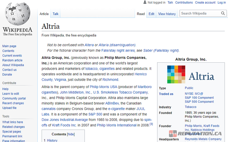Open the Saber (Fate/stay night) link

click(x=161, y=51)
